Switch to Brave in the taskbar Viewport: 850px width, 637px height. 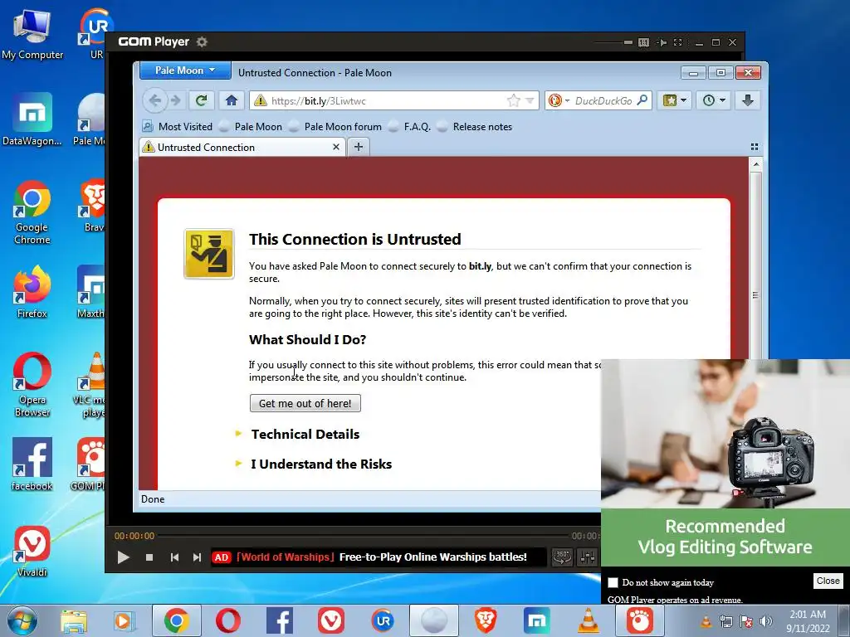pos(486,620)
